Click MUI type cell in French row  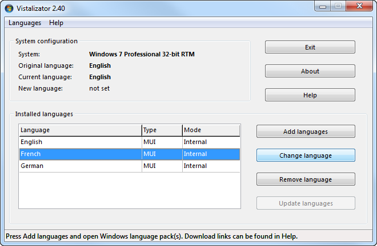(162, 154)
